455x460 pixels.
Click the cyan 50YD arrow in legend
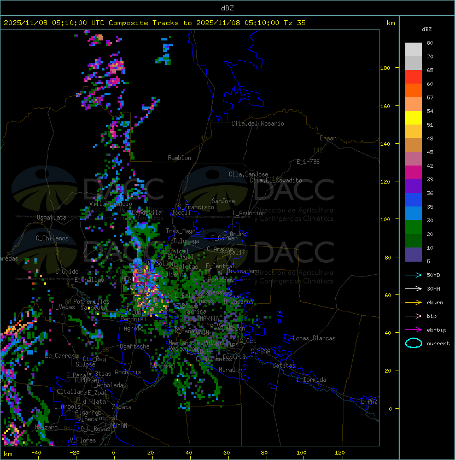(413, 275)
